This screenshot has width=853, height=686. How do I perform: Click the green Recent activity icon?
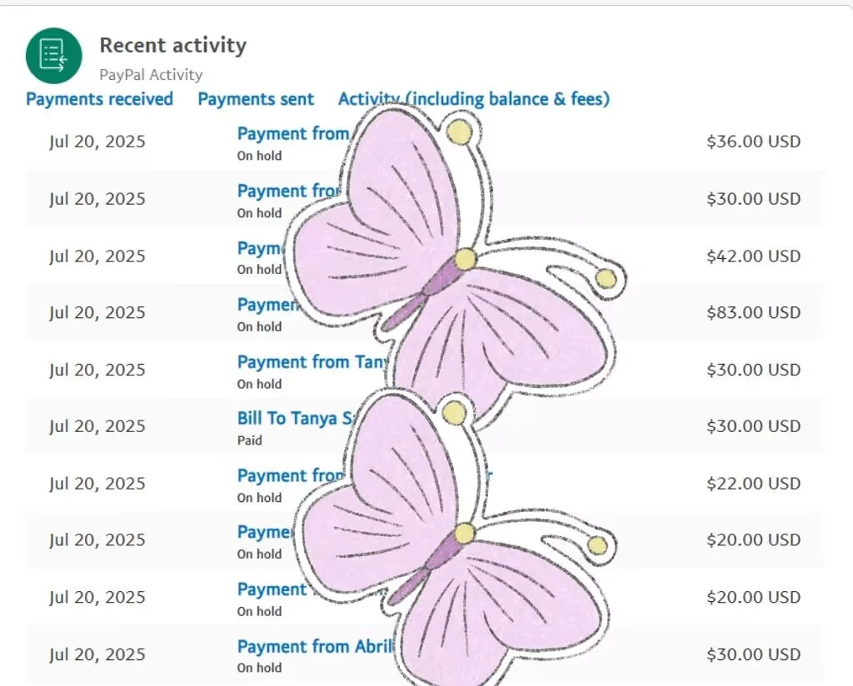(x=54, y=56)
